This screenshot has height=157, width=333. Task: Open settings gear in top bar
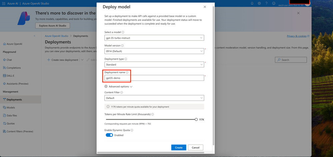(259, 3)
